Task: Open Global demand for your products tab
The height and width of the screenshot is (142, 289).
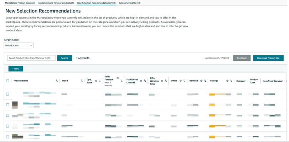Action: point(56,3)
